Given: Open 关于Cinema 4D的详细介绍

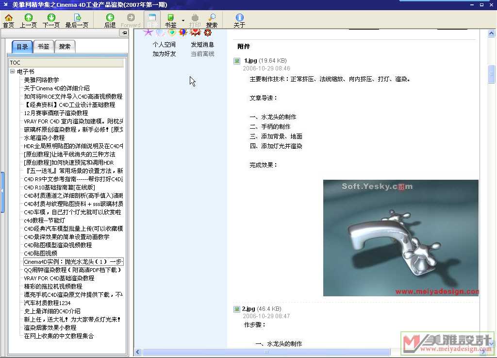Looking at the screenshot, I should coord(57,88).
